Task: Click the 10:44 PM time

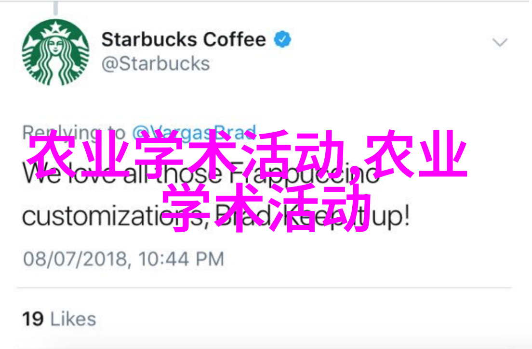Action: (181, 259)
